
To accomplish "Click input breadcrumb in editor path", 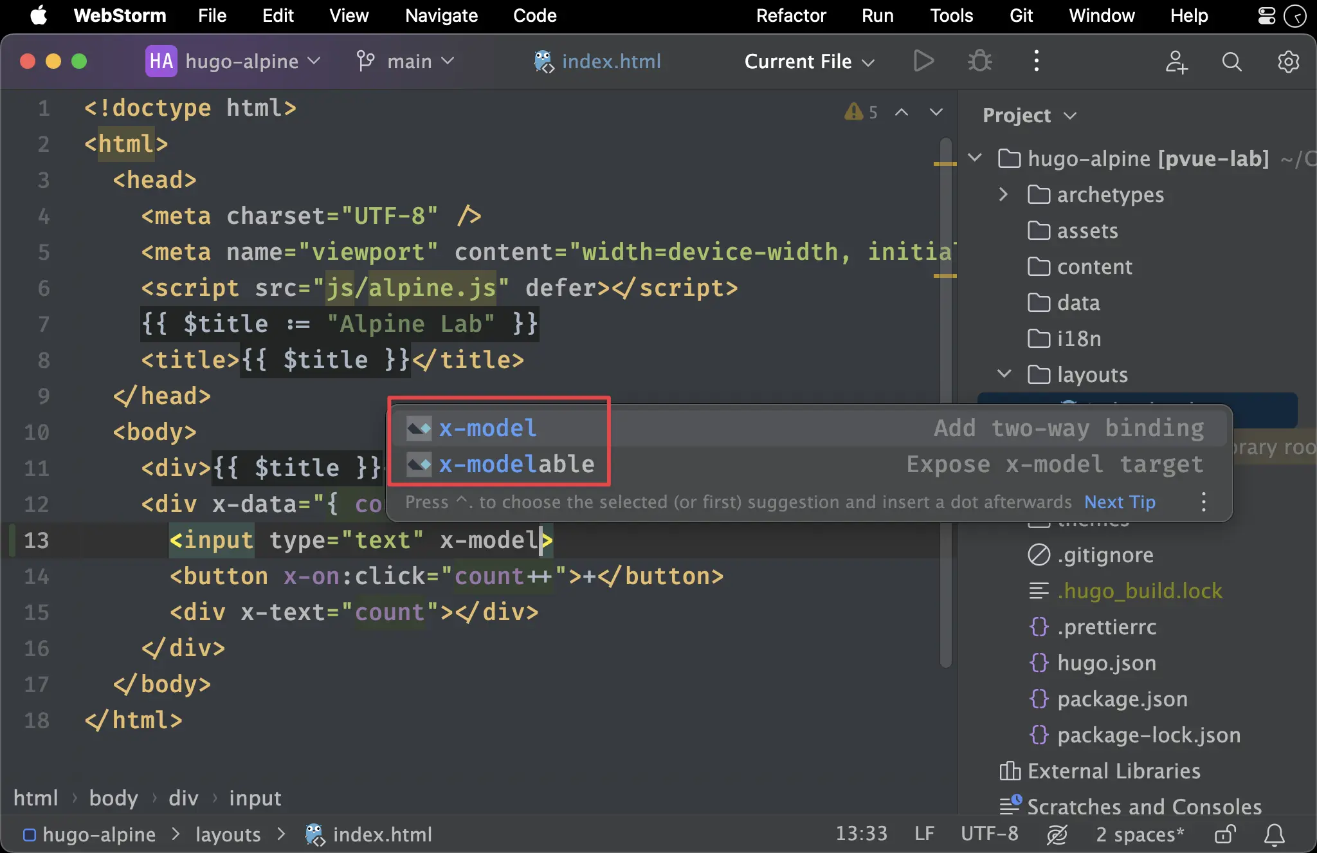I will coord(255,798).
